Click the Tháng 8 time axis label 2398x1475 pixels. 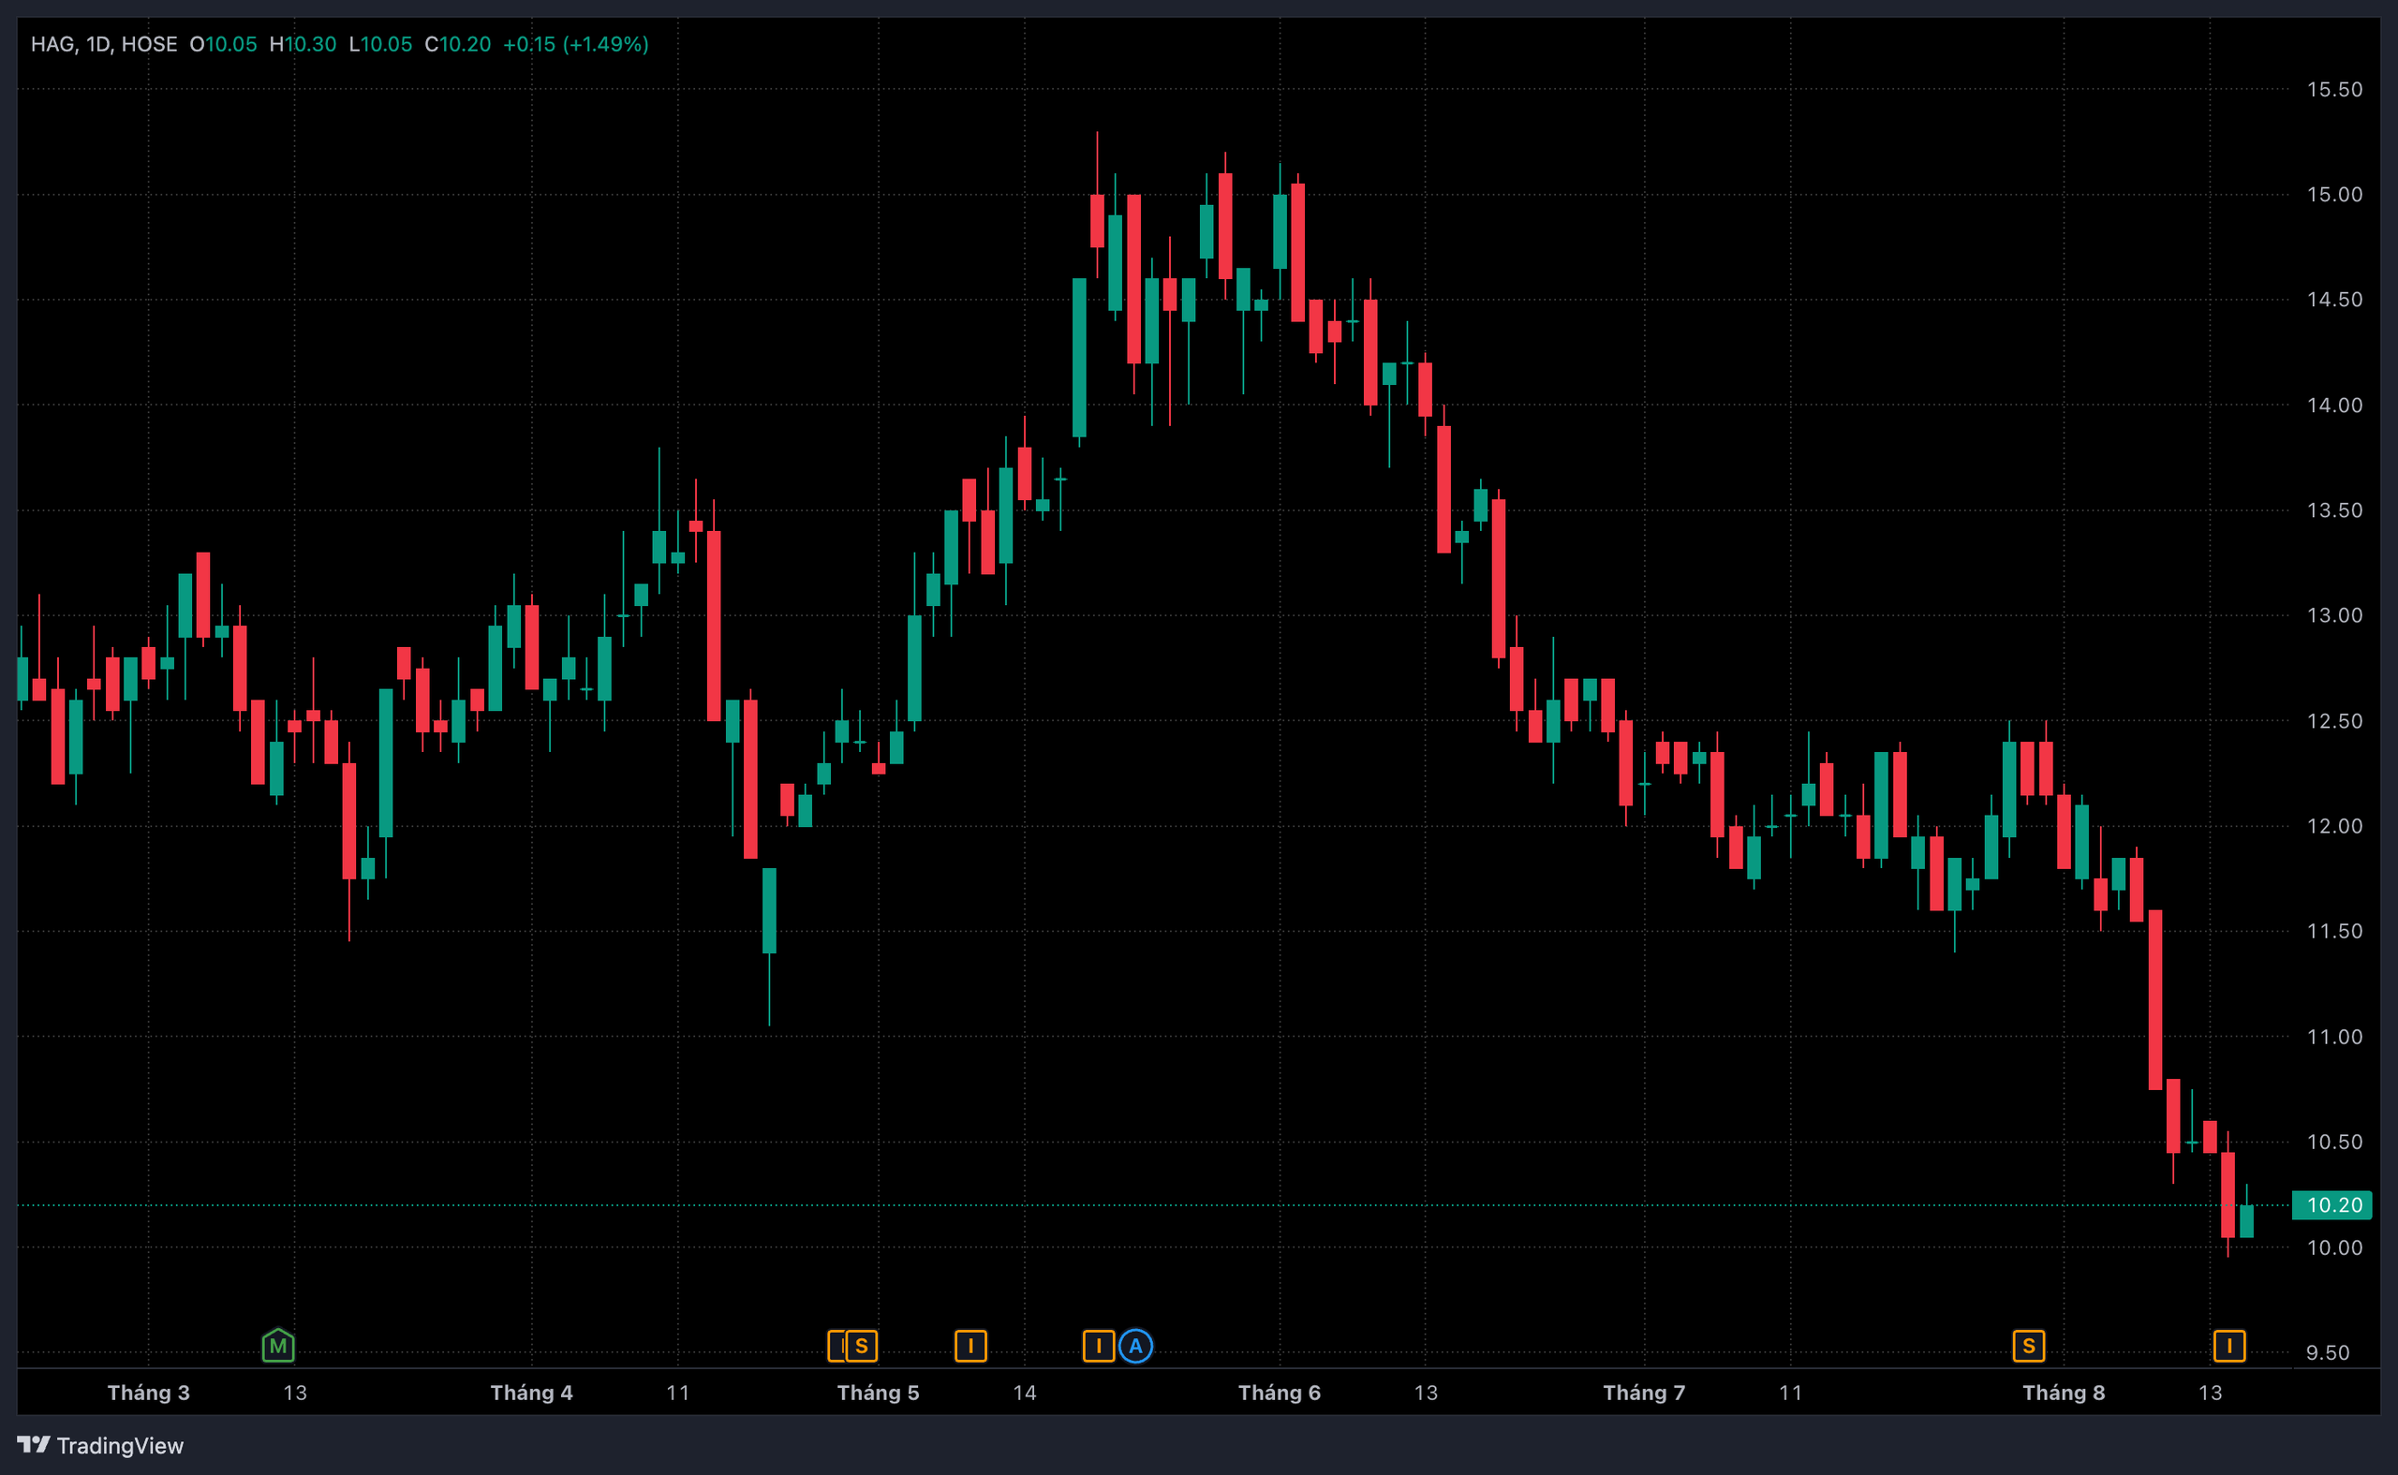coord(2064,1392)
